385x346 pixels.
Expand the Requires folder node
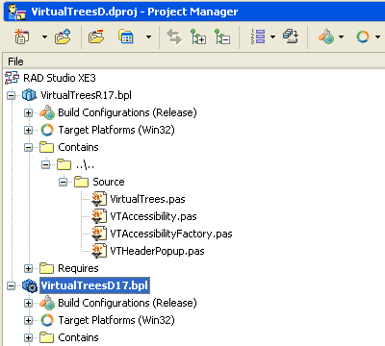click(x=29, y=268)
